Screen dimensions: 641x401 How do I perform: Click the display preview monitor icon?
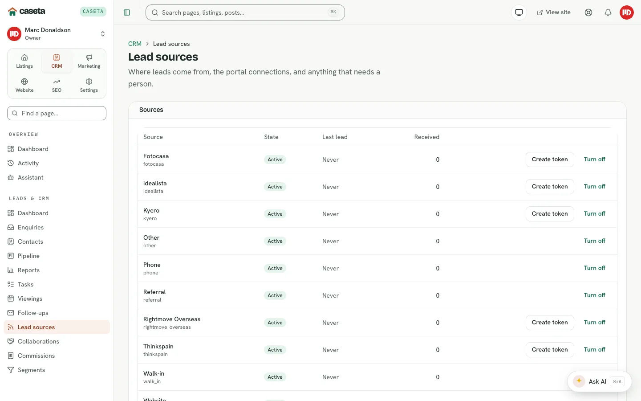click(519, 12)
